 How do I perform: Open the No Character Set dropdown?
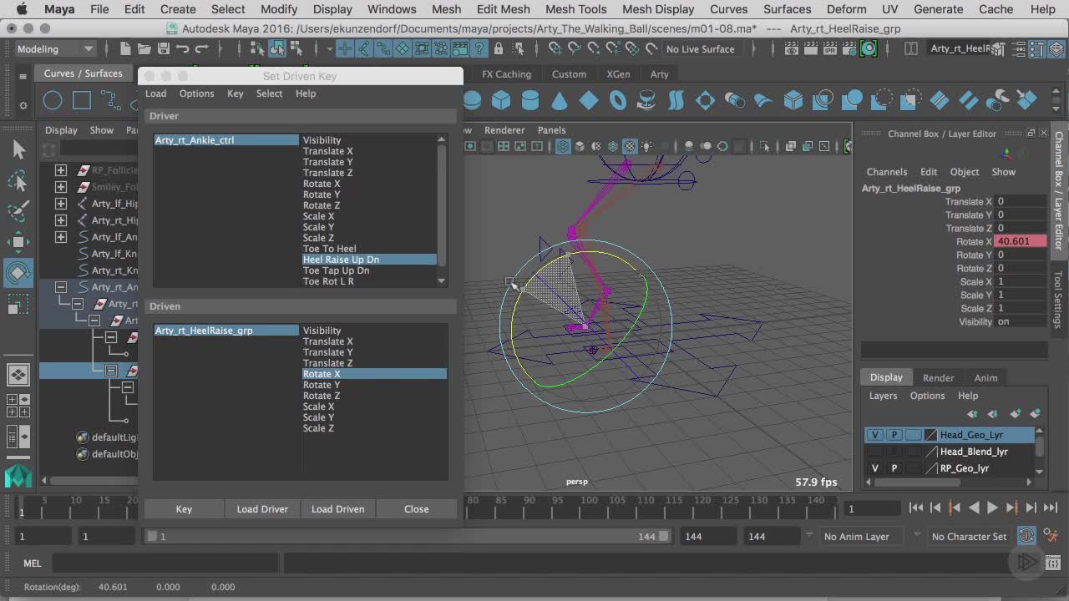[969, 536]
